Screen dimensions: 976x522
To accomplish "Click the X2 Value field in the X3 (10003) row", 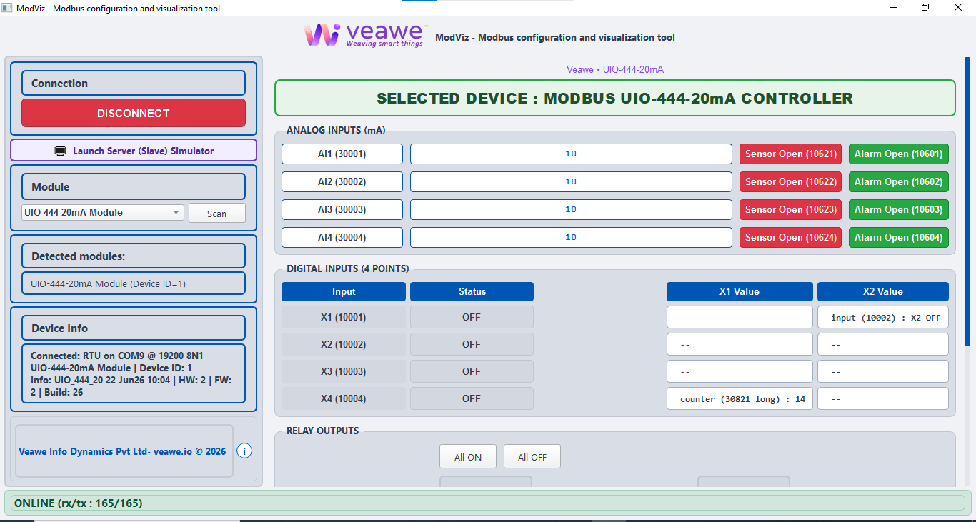I will tap(883, 371).
